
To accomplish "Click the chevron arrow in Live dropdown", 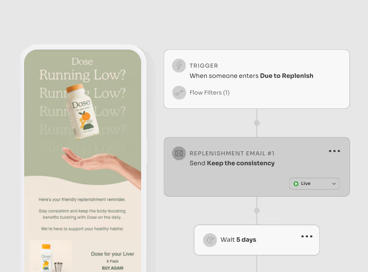I will pyautogui.click(x=334, y=184).
